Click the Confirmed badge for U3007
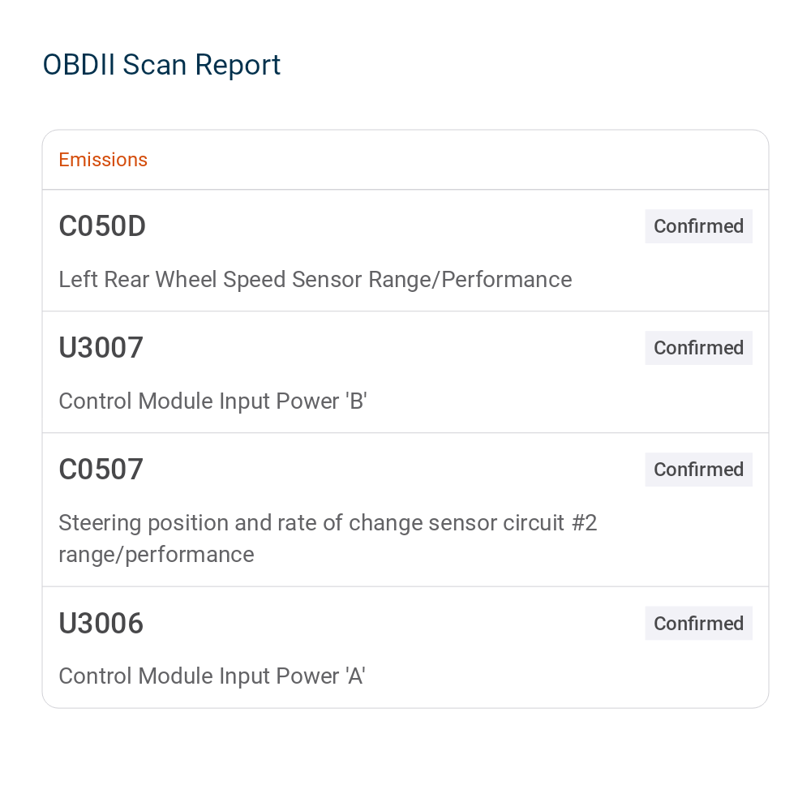Image resolution: width=811 pixels, height=811 pixels. pyautogui.click(x=698, y=348)
